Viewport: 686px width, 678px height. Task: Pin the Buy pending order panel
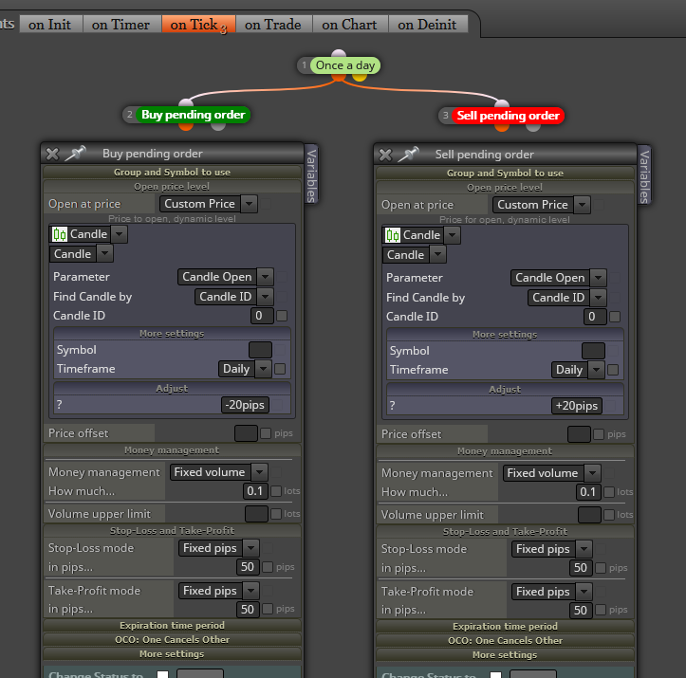tap(75, 153)
